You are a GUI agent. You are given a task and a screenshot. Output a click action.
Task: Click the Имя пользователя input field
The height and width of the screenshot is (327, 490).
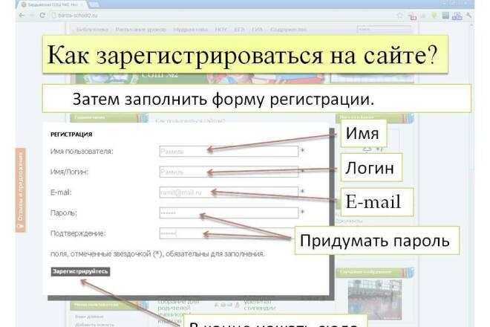pos(229,151)
